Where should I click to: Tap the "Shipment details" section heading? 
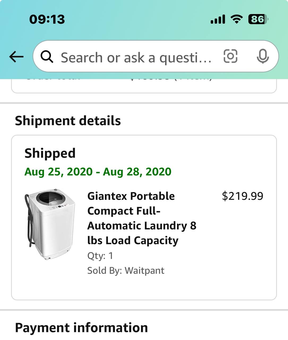(x=68, y=121)
